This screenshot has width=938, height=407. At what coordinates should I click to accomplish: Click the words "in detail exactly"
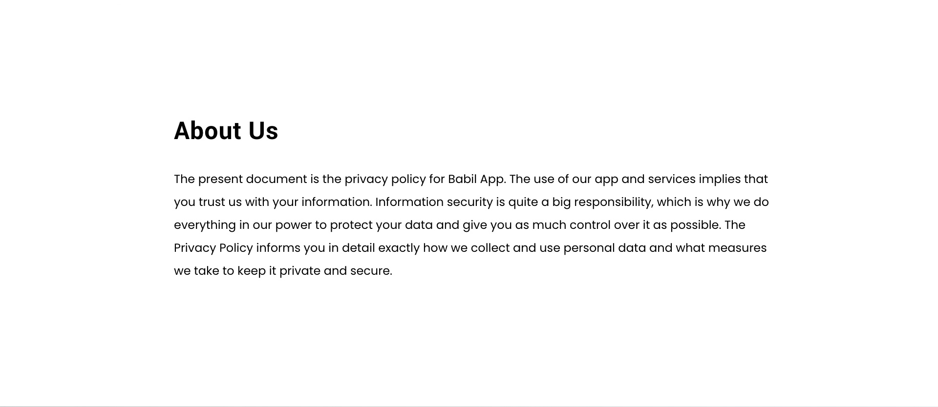tap(374, 248)
